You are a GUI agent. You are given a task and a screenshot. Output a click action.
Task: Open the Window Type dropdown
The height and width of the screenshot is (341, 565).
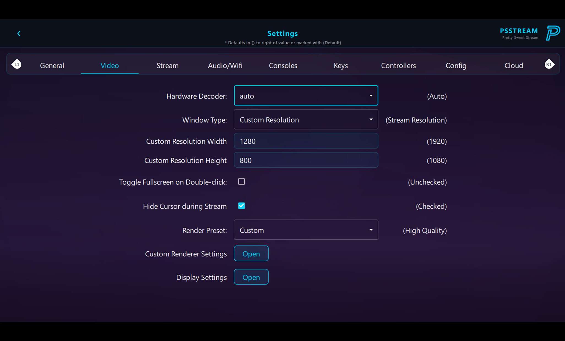(306, 119)
